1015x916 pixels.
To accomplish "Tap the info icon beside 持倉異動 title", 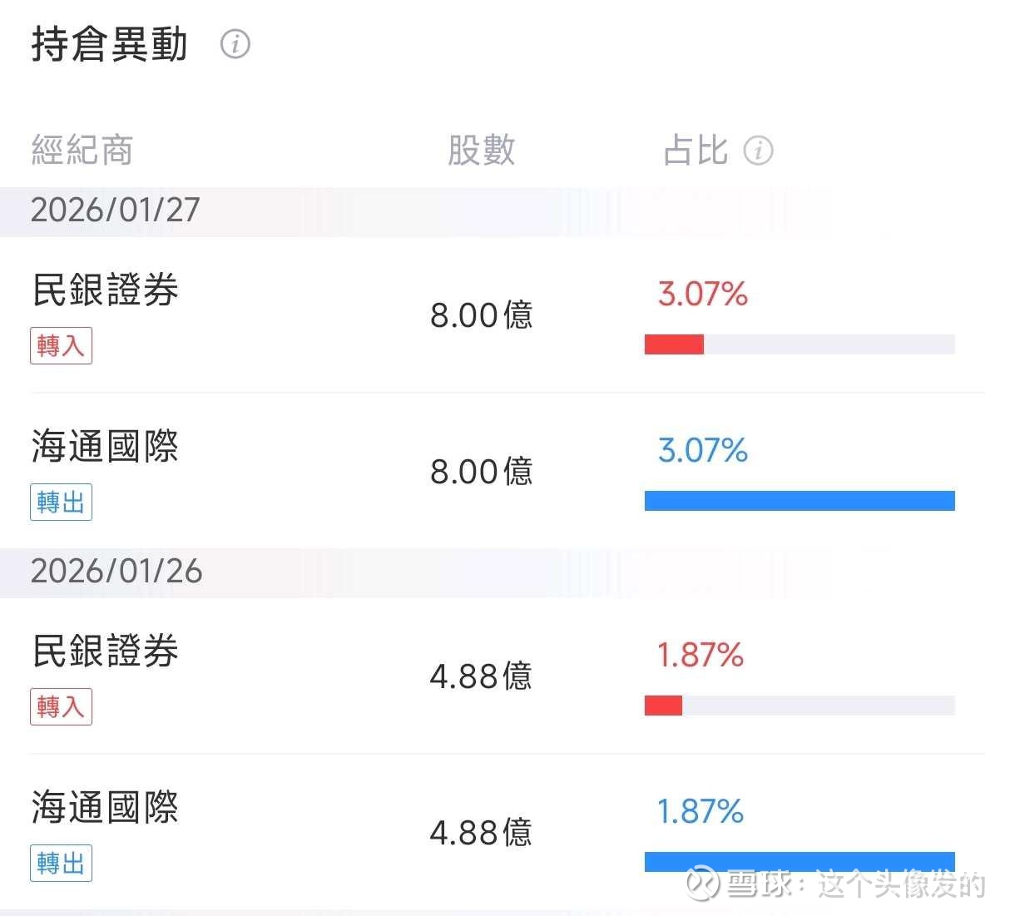I will (x=235, y=44).
